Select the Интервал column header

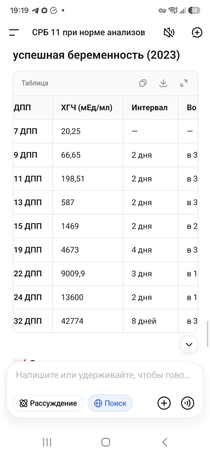[149, 107]
